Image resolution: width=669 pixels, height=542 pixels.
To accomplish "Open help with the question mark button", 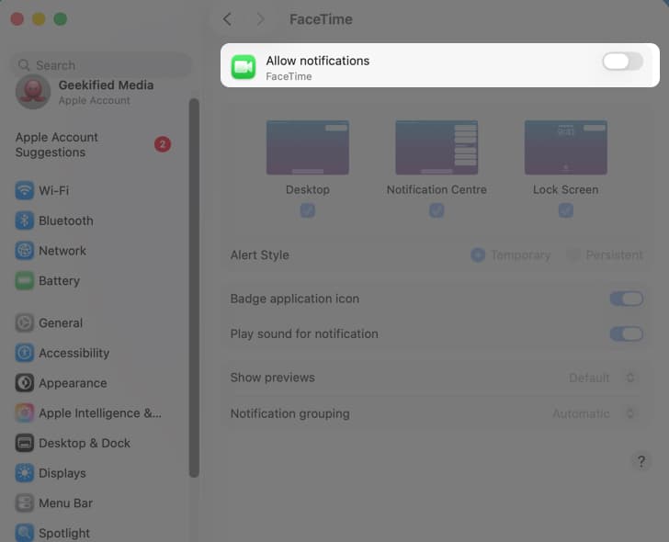I will pyautogui.click(x=641, y=461).
